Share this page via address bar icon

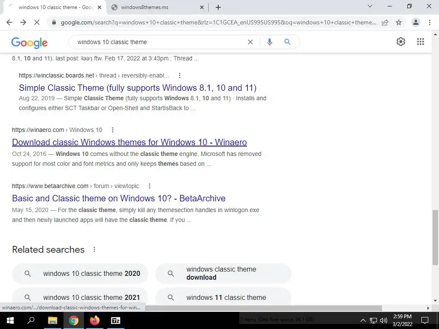pyautogui.click(x=385, y=22)
